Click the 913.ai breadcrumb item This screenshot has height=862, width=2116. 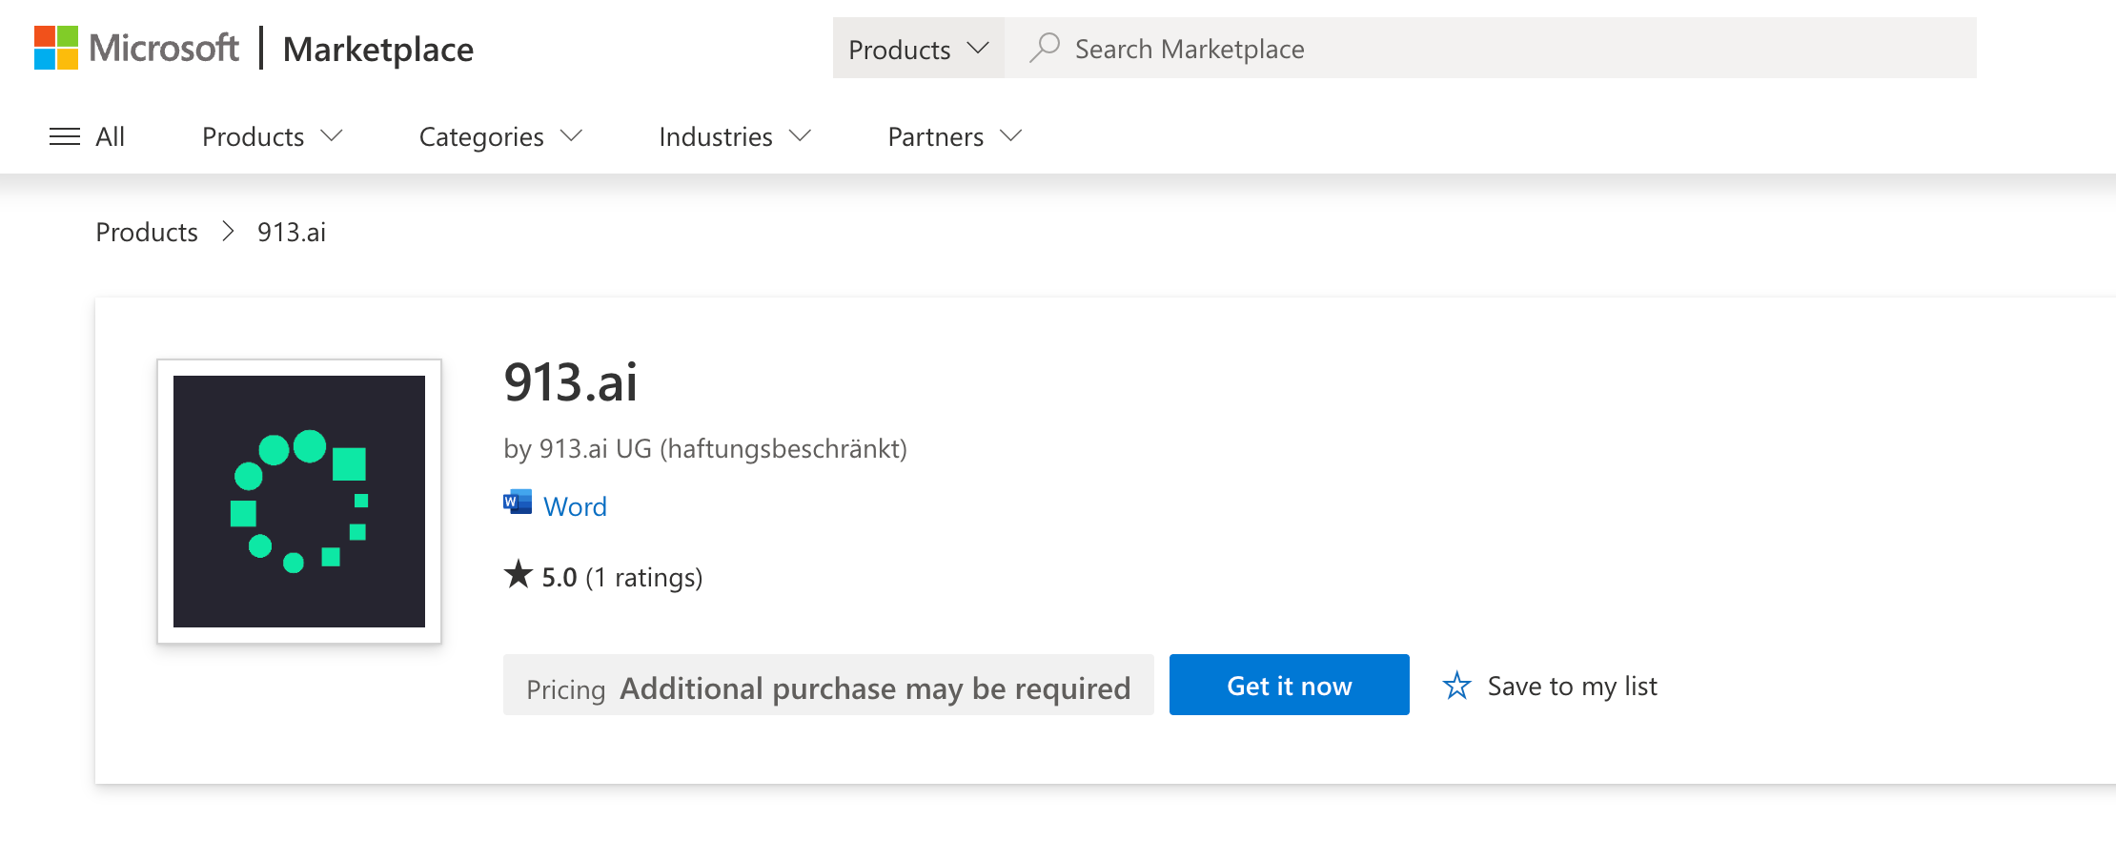(292, 232)
